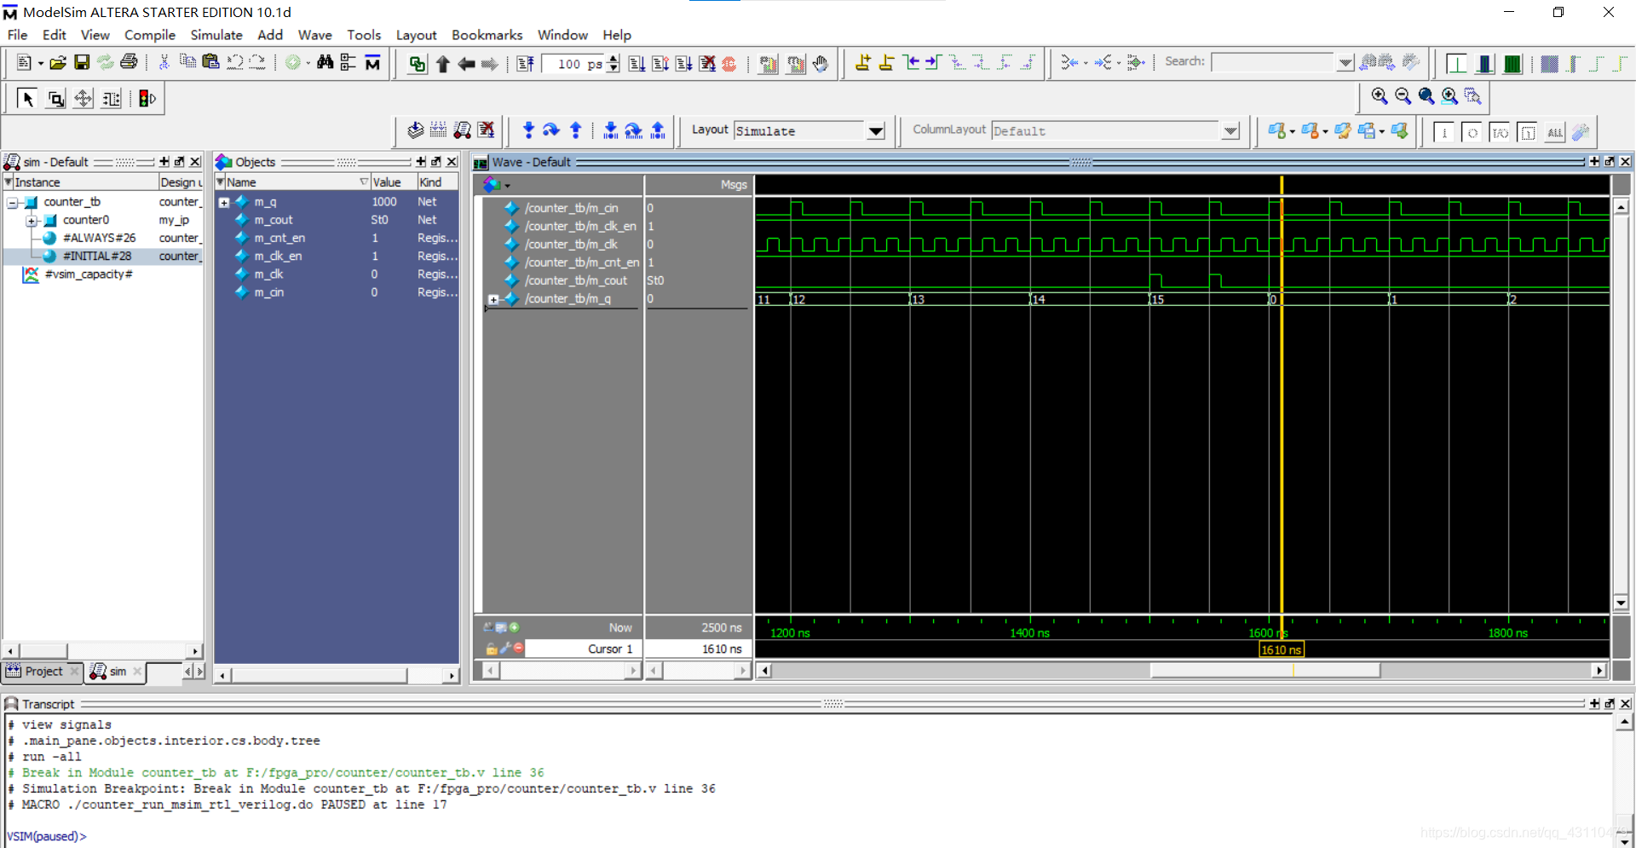This screenshot has width=1636, height=848.
Task: Click Find Next Transition icon
Action: 933,62
